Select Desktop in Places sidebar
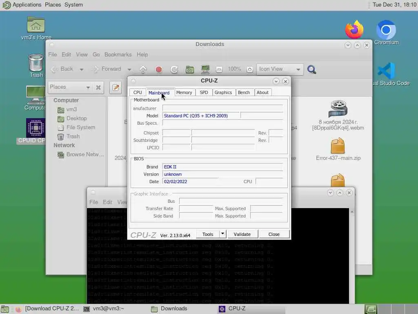The width and height of the screenshot is (418, 314). pyautogui.click(x=72, y=119)
